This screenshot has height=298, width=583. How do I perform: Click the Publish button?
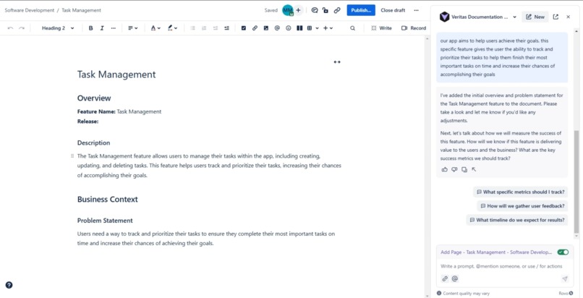pos(361,10)
